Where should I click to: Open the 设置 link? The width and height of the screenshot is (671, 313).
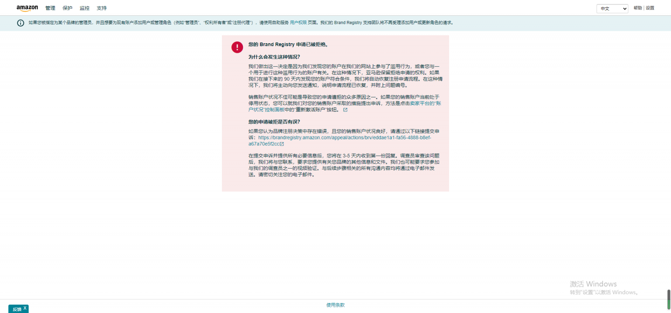[x=650, y=8]
